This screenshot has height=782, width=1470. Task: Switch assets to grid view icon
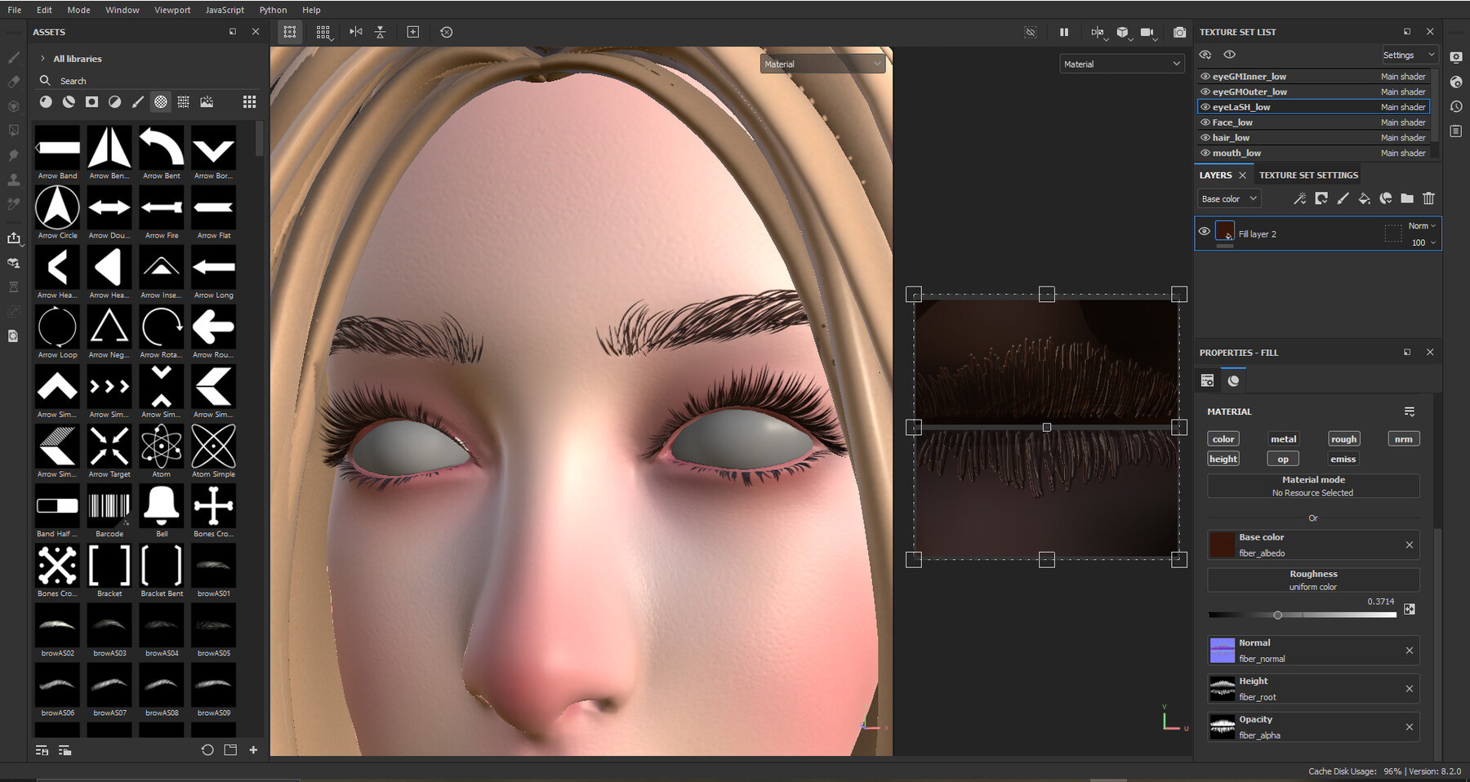[x=249, y=102]
